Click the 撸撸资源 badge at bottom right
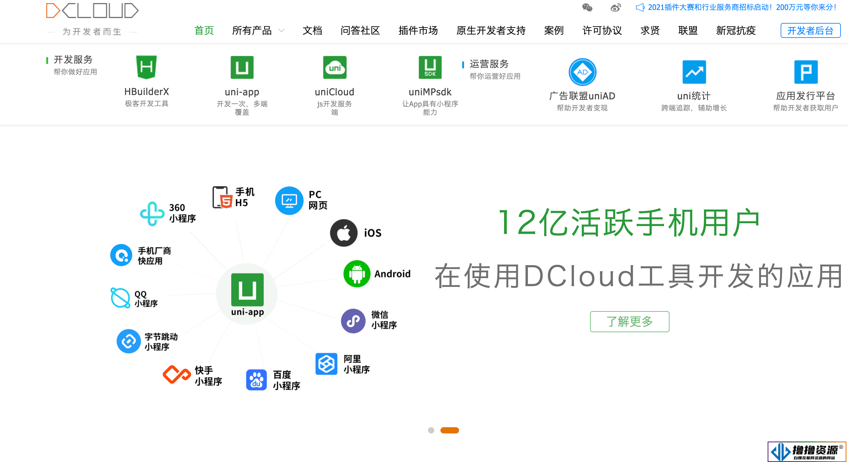The width and height of the screenshot is (848, 462). point(807,452)
